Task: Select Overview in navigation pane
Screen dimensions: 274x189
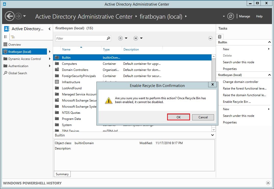Action: pos(15,45)
